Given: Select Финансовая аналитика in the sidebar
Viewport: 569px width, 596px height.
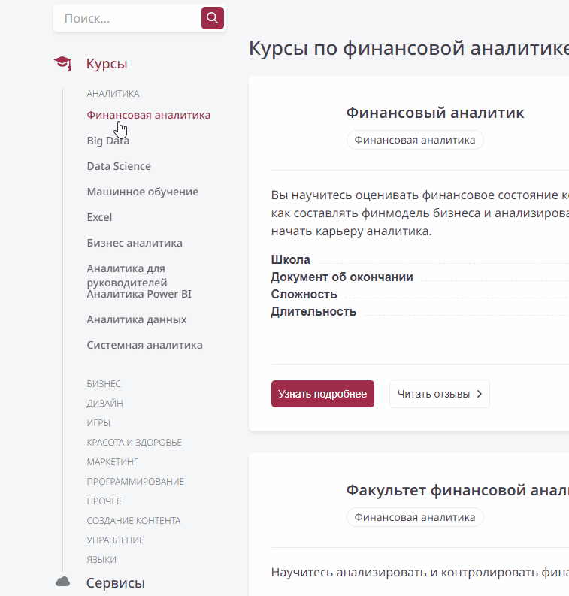Looking at the screenshot, I should (149, 115).
